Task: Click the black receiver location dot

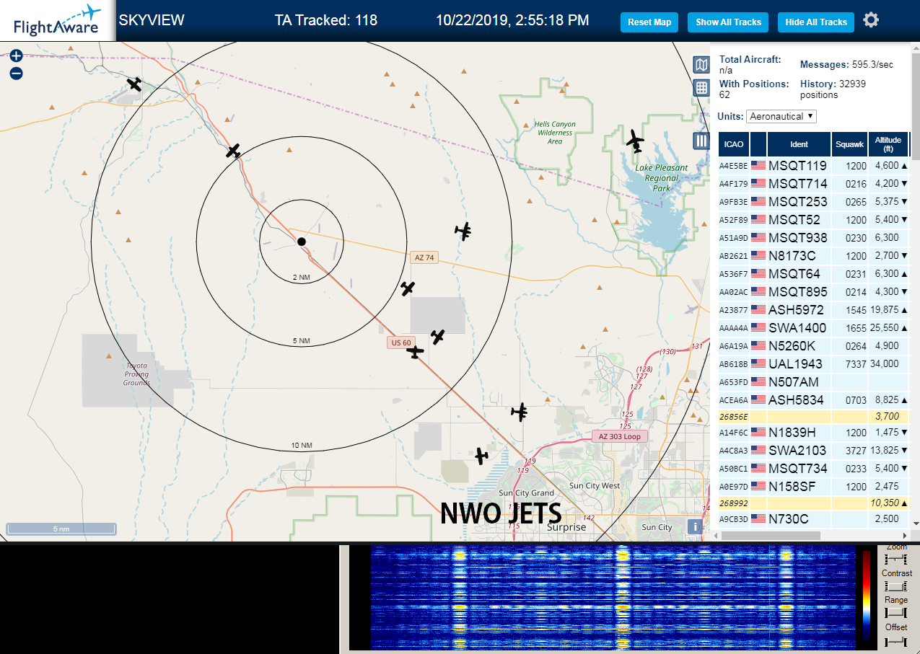Action: [x=302, y=242]
